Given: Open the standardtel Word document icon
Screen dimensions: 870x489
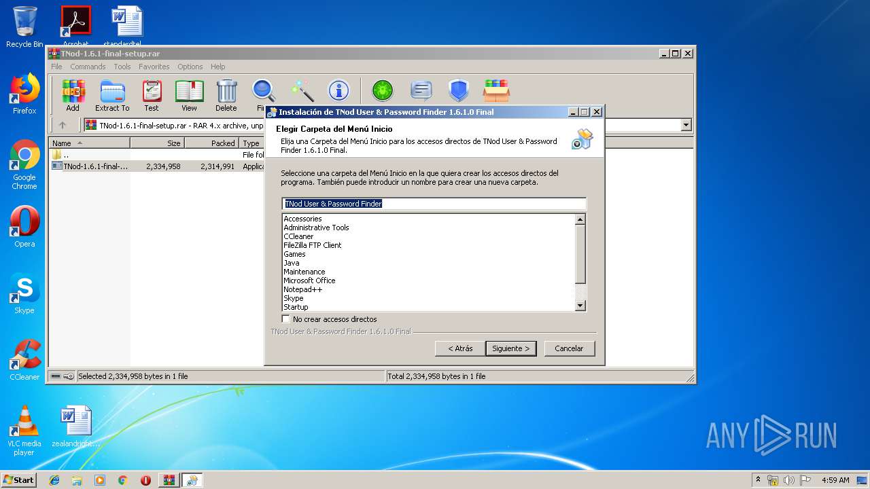Looking at the screenshot, I should 127,27.
